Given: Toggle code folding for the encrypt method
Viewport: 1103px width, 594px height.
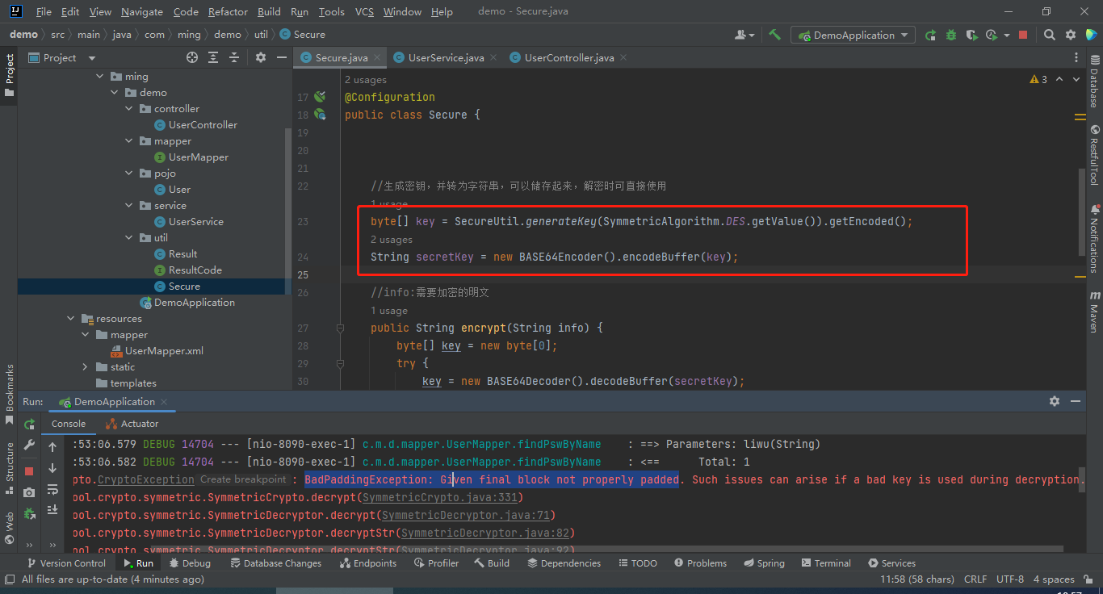Looking at the screenshot, I should coord(340,328).
